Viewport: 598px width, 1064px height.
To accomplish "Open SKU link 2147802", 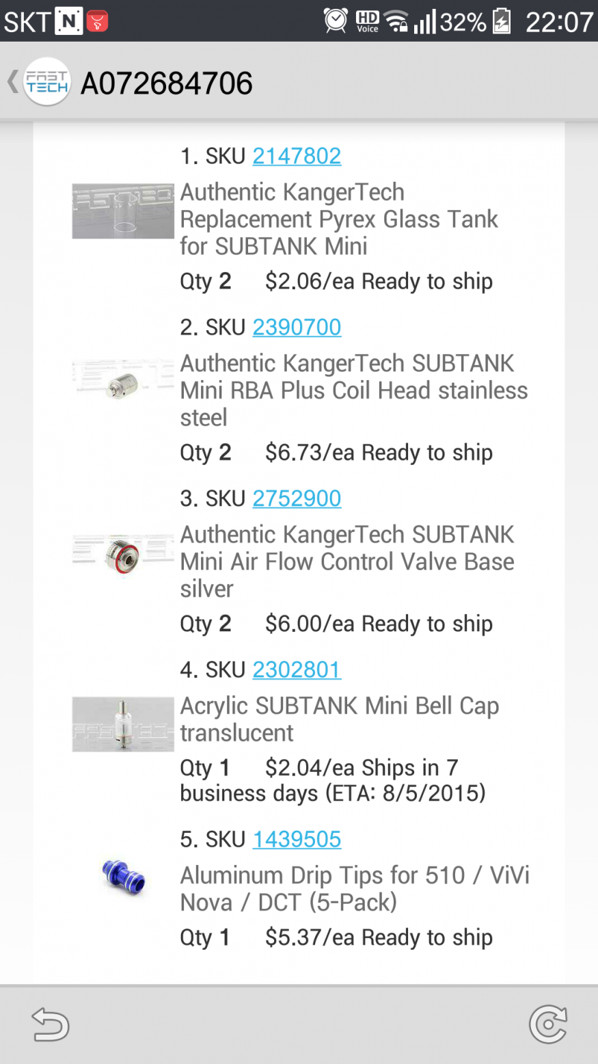I will coord(297,156).
